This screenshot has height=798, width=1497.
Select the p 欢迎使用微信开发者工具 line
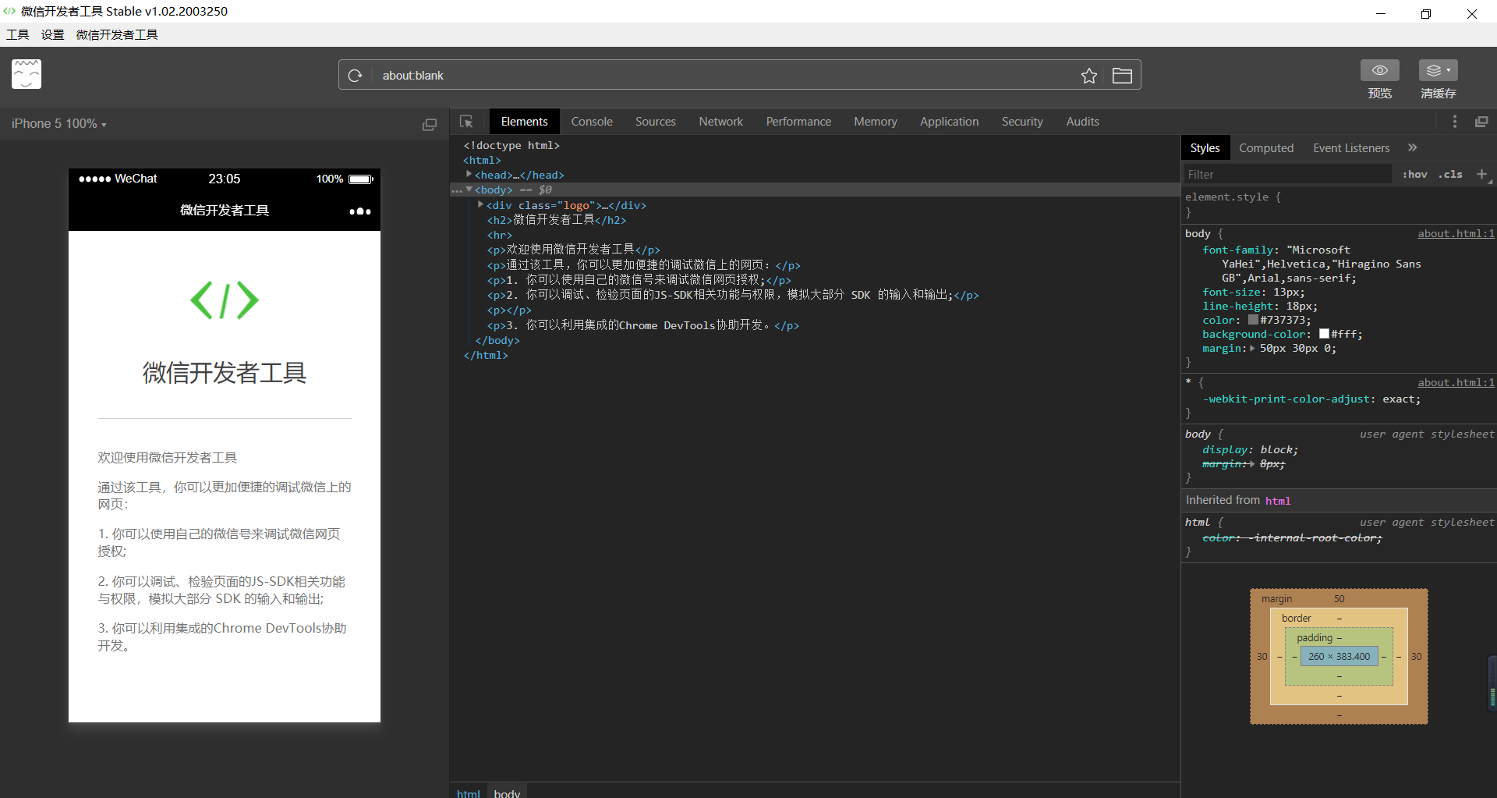coord(573,250)
